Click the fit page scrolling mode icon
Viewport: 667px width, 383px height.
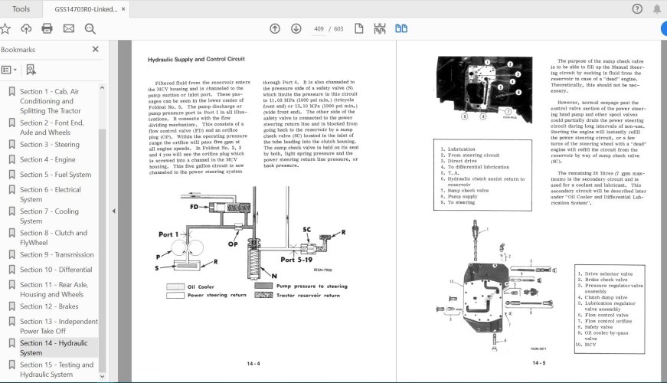click(379, 28)
